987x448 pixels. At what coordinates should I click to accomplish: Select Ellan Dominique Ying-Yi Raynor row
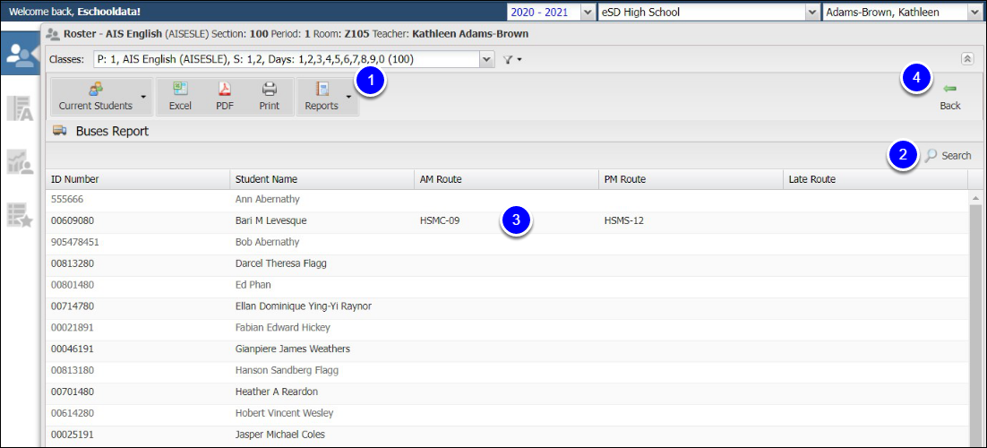click(x=507, y=306)
